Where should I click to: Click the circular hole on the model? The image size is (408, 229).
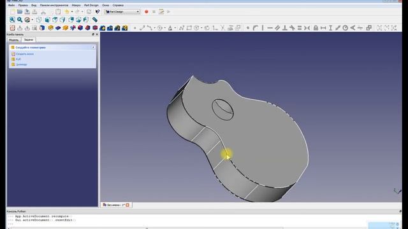(x=222, y=109)
